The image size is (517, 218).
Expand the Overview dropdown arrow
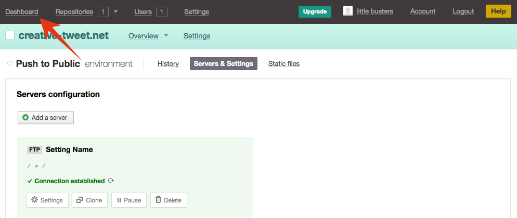click(x=166, y=36)
